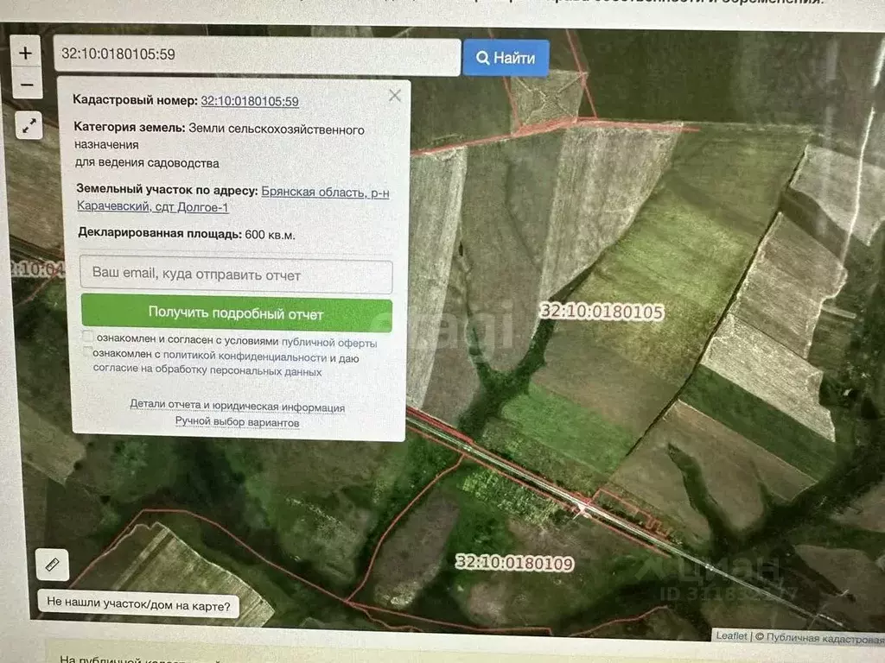Focus the cadastral number search field

point(257,56)
